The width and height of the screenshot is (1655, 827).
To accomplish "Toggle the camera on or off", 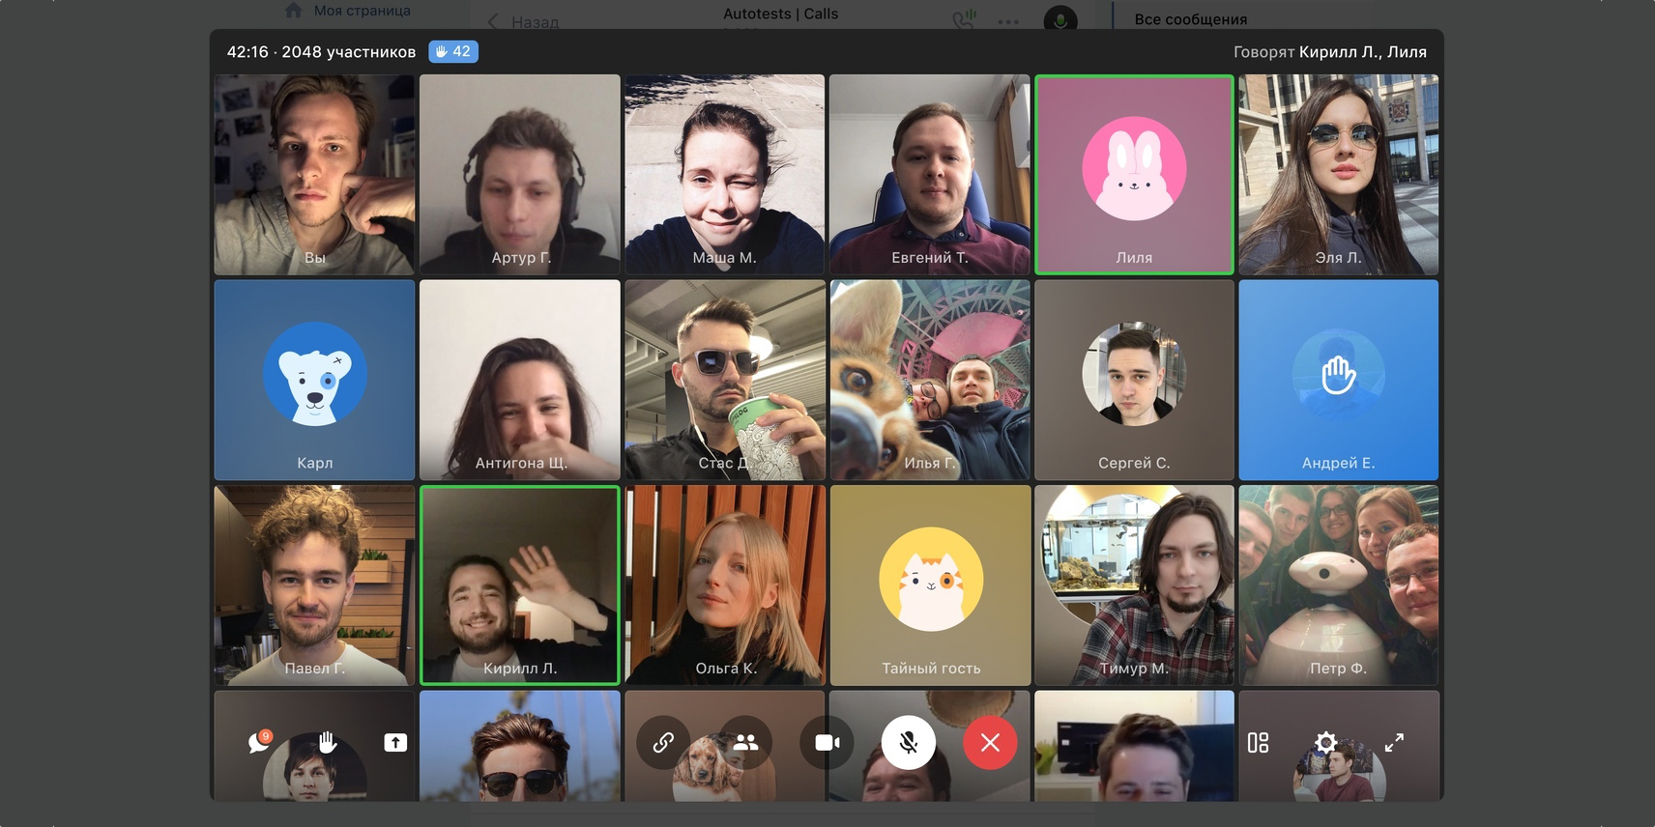I will [x=827, y=742].
